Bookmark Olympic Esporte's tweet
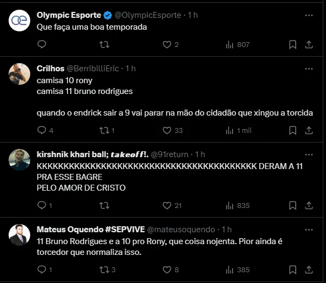This screenshot has height=283, width=326. click(293, 44)
